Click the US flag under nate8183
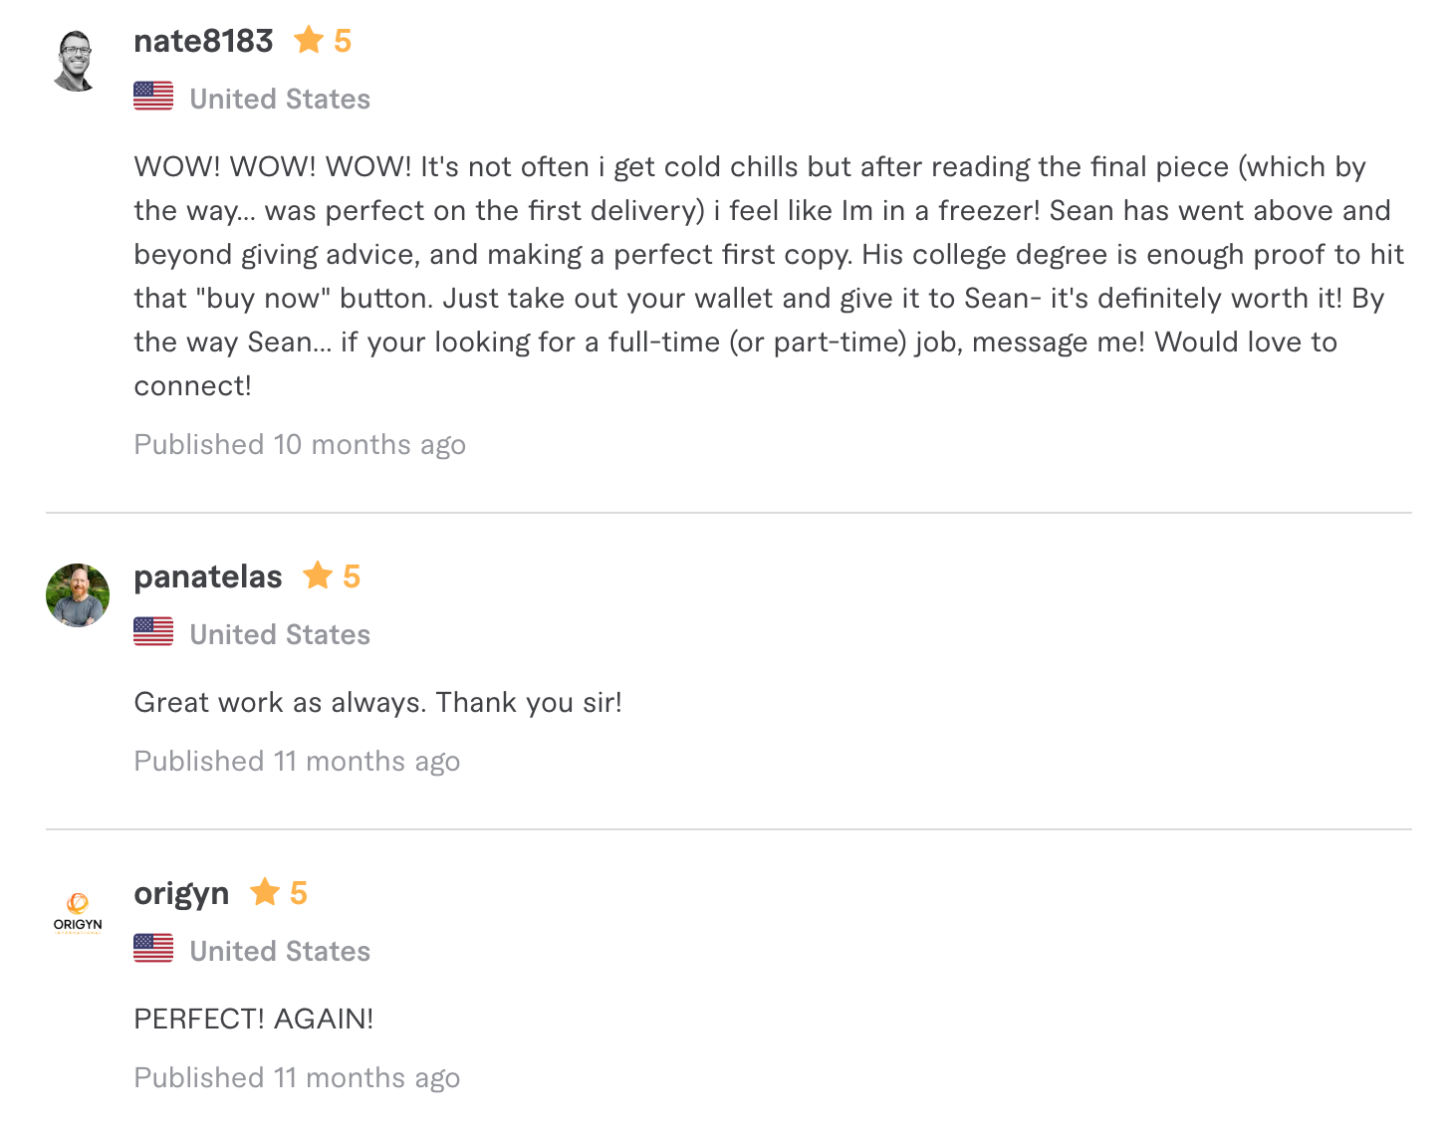 pos(153,97)
